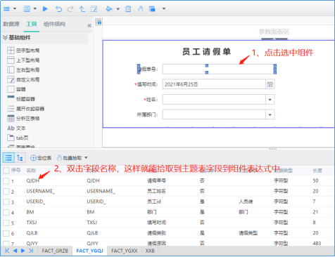Click the QJDH field name in row 1
Viewport: 335px width, 257px height.
pos(32,180)
